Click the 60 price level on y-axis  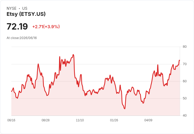[185, 81]
